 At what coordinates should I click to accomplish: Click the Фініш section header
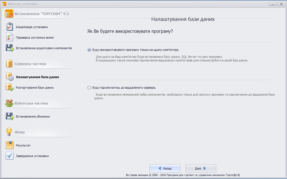click(19, 132)
